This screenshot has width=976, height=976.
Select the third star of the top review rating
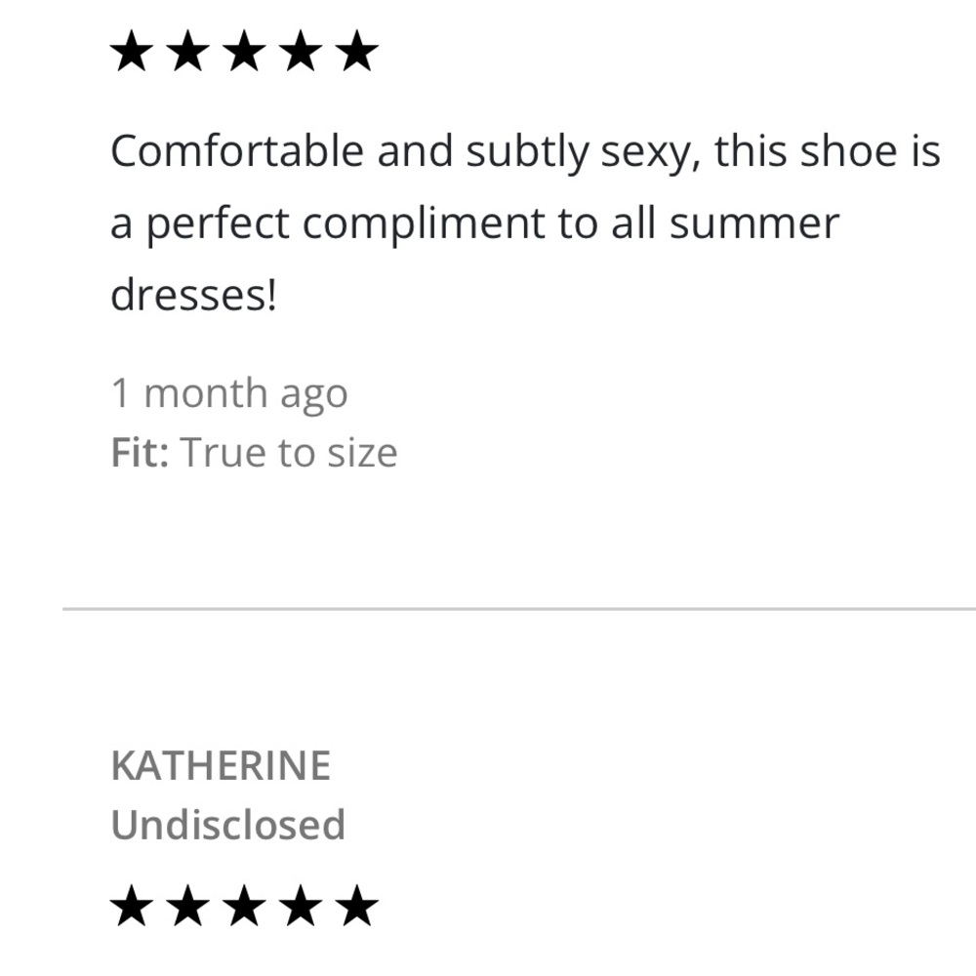(244, 52)
